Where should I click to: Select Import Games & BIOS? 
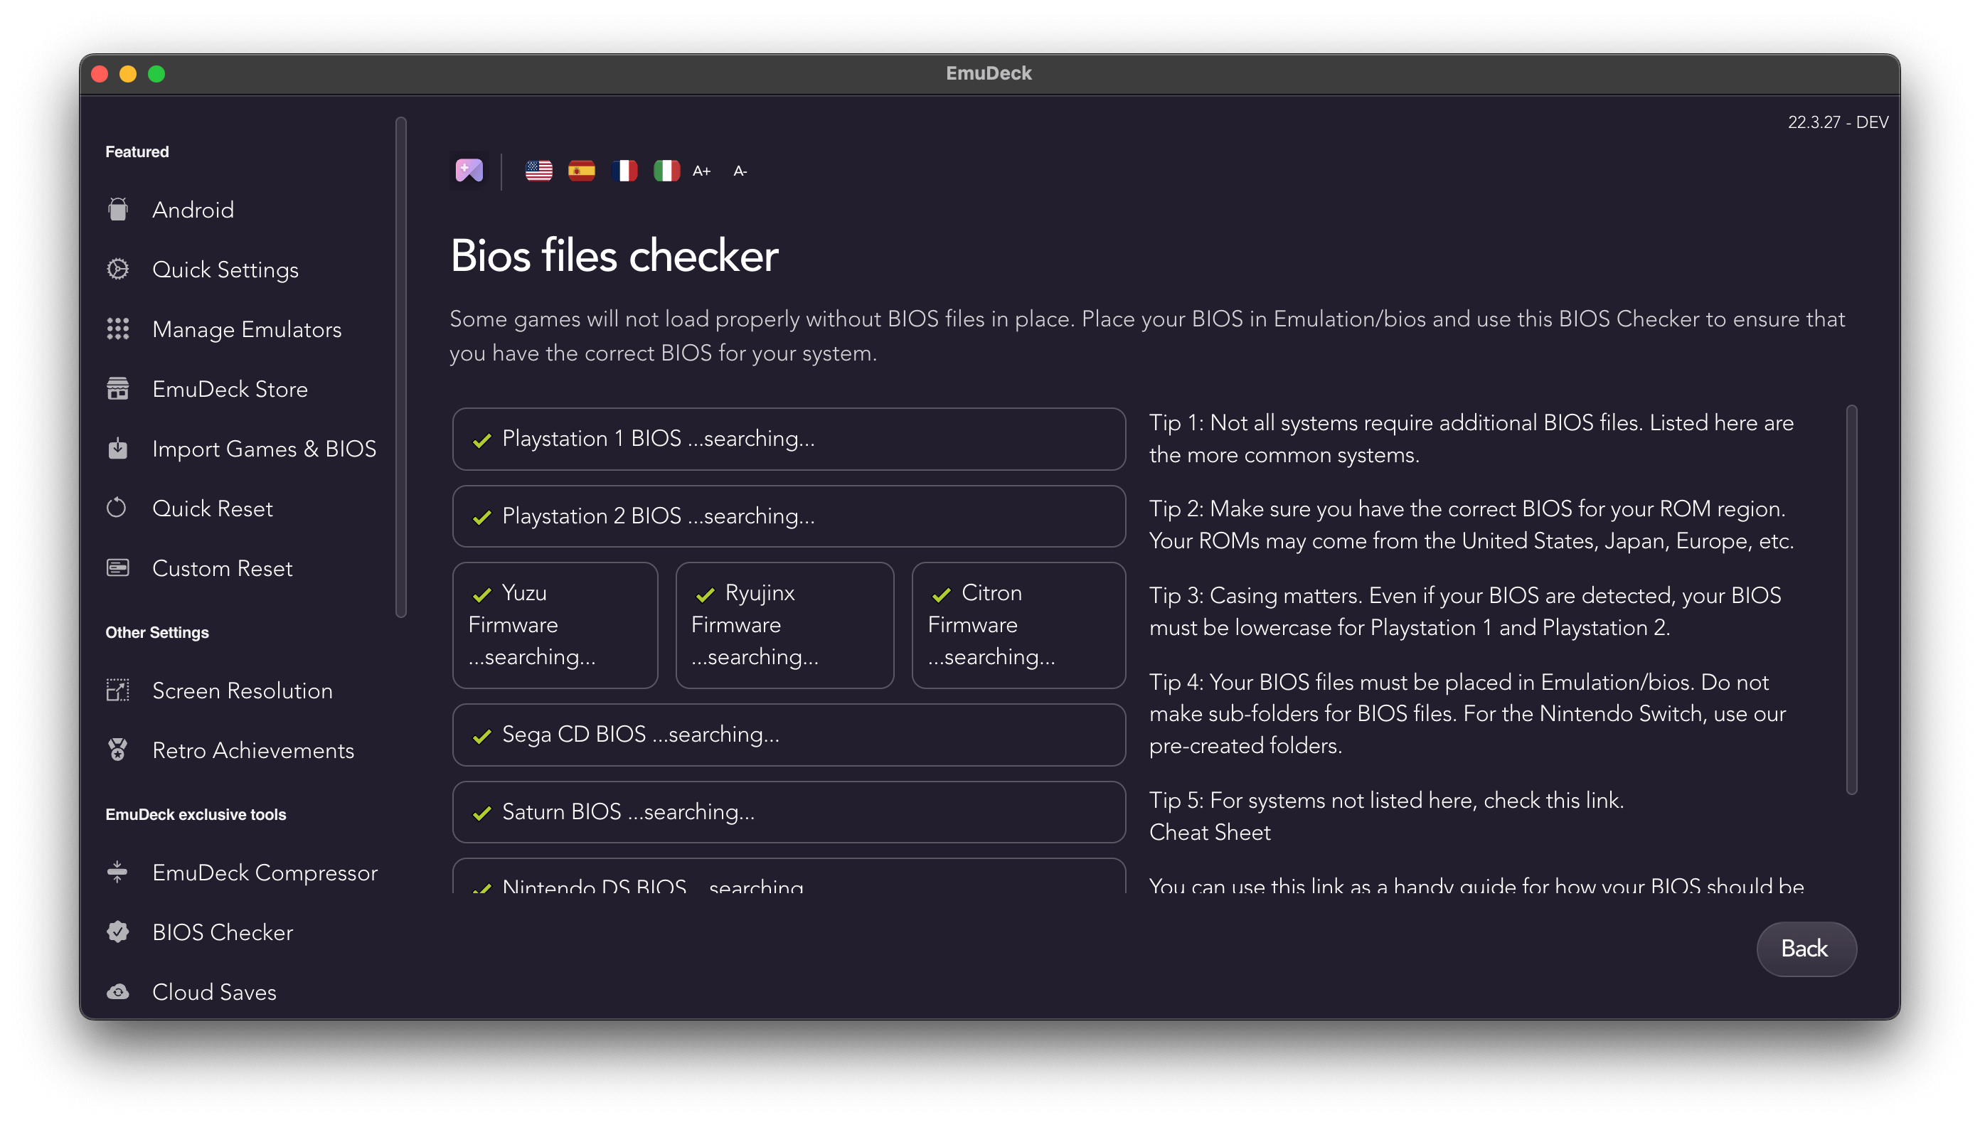(x=263, y=448)
